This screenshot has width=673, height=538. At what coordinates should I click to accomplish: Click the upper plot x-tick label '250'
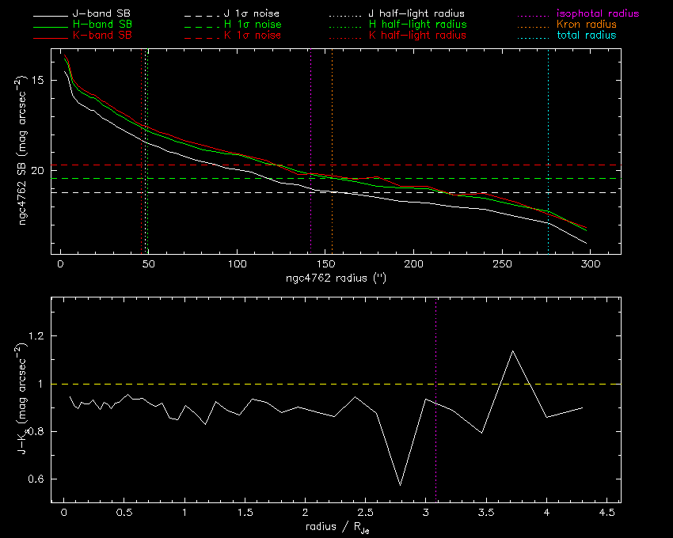coord(502,263)
